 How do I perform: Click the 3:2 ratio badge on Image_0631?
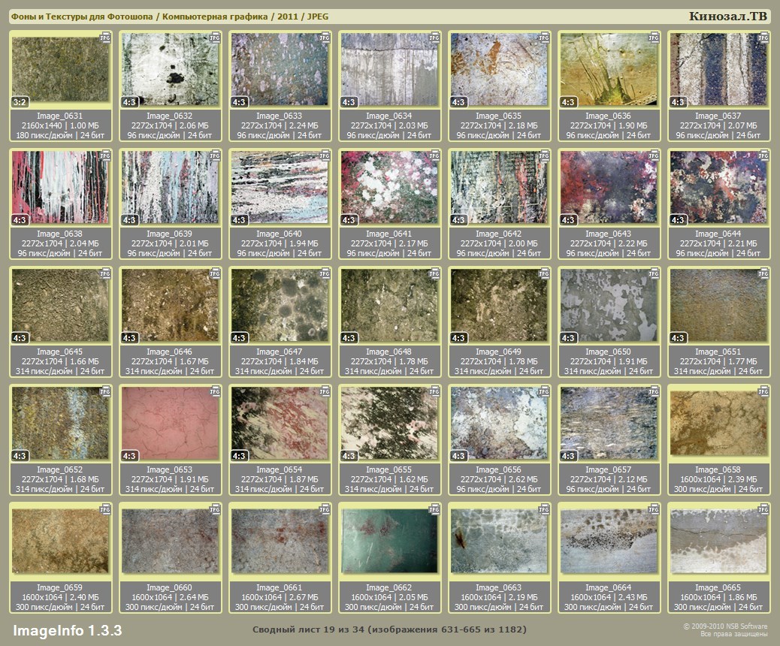click(20, 102)
